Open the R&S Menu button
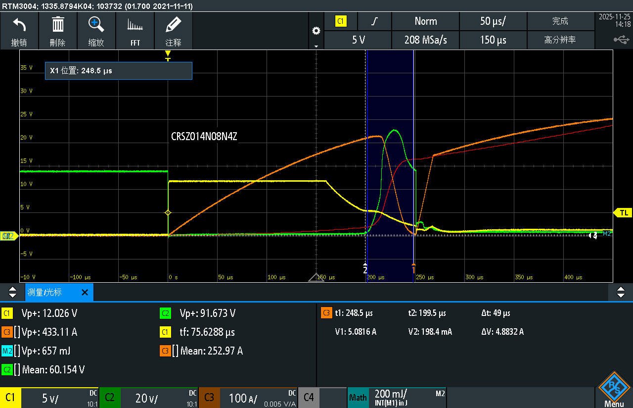Viewport: 633px width, 408px height. [614, 391]
